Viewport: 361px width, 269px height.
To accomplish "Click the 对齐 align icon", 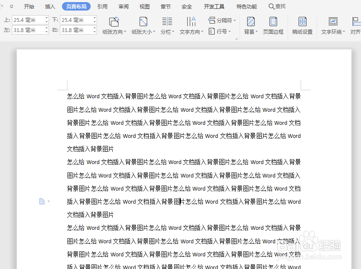I will pyautogui.click(x=356, y=22).
